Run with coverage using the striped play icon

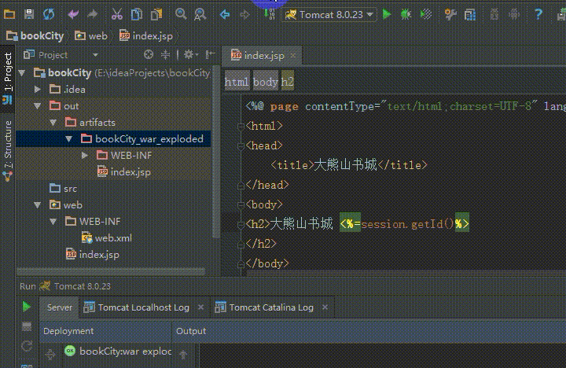point(426,14)
